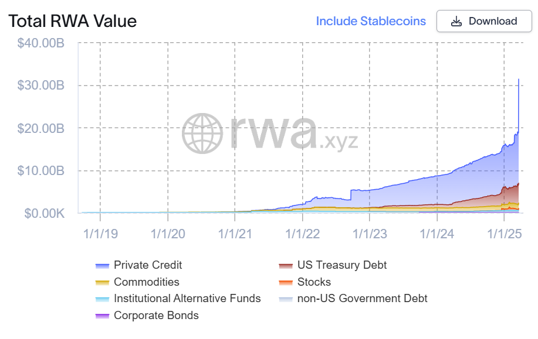Hide the Stocks series in legend
This screenshot has height=339, width=538.
(x=314, y=282)
